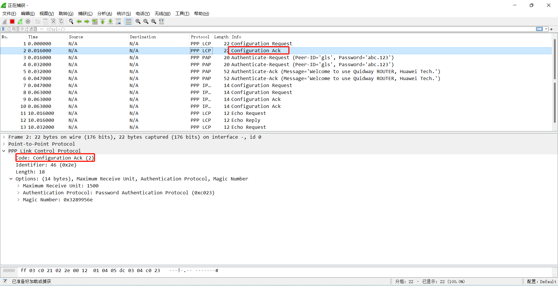This screenshot has height=286, width=558.
Task: Open the 分析(A) menu
Action: click(105, 14)
